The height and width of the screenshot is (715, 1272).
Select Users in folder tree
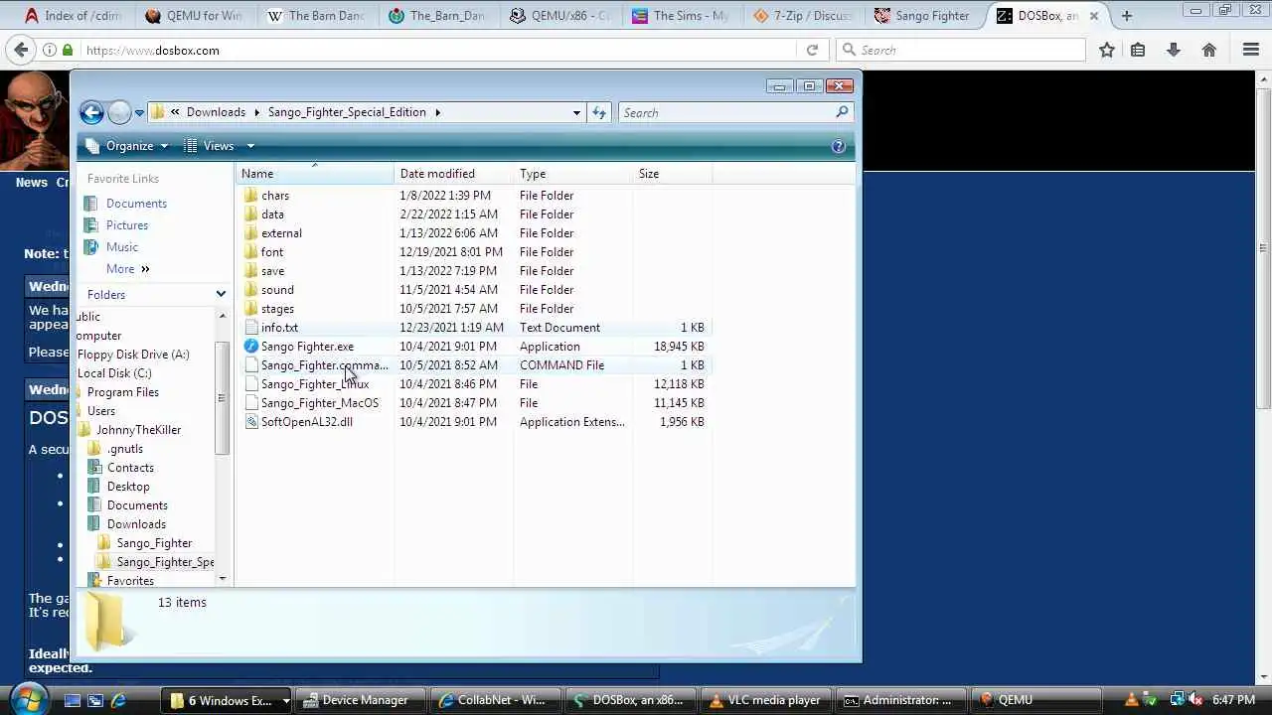point(100,411)
